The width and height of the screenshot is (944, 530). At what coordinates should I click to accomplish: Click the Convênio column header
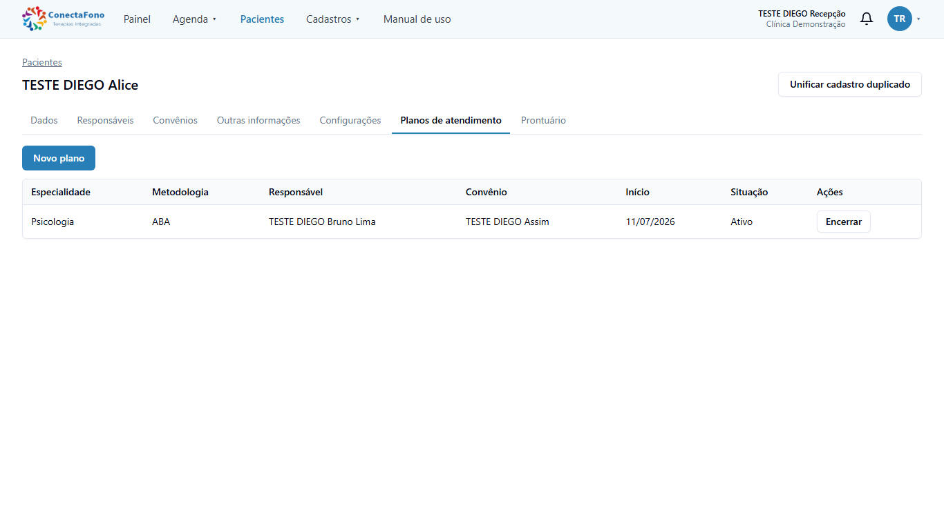[487, 192]
